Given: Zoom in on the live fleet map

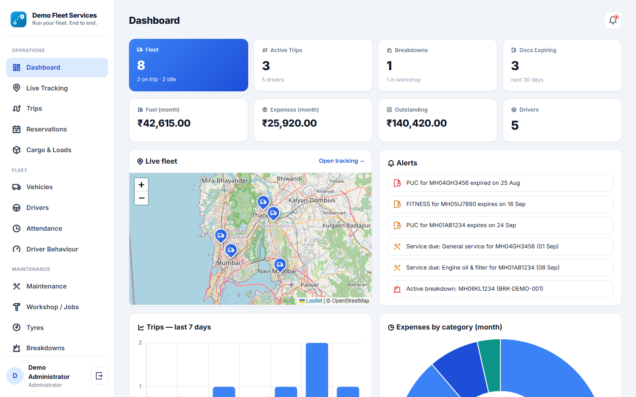Looking at the screenshot, I should point(141,185).
